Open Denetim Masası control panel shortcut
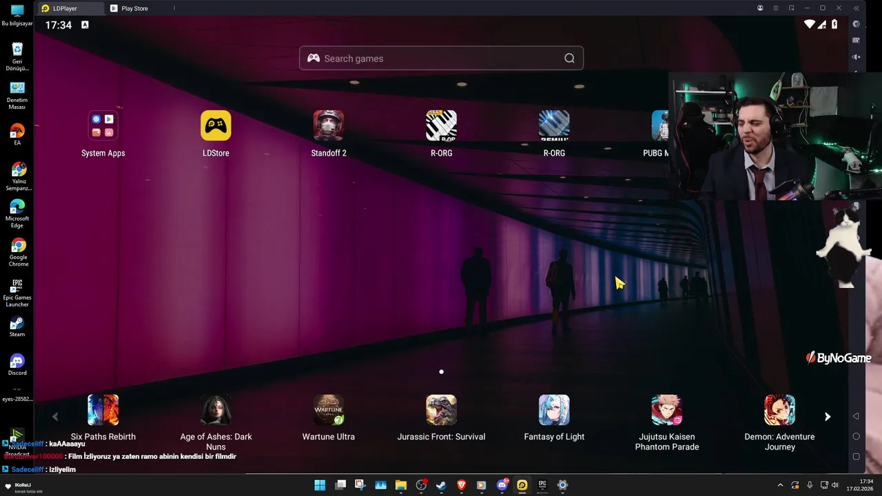 point(17,95)
